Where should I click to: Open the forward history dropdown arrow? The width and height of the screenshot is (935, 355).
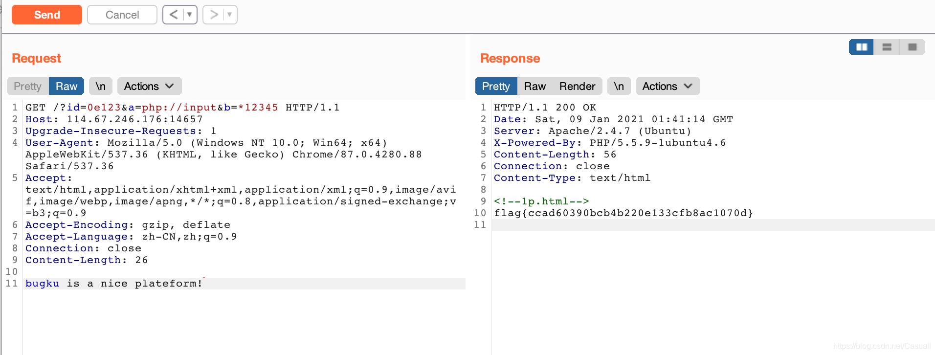tap(230, 15)
